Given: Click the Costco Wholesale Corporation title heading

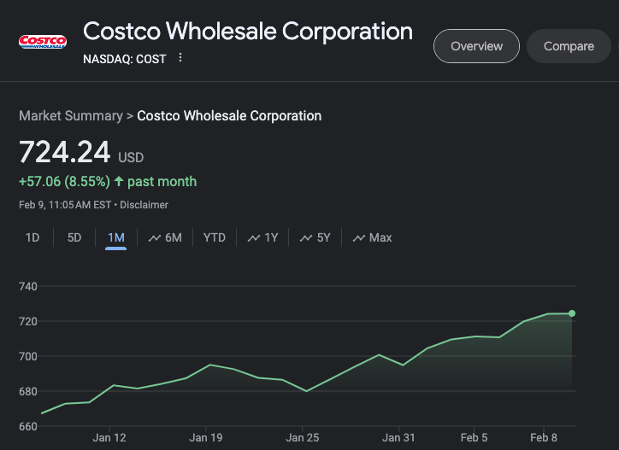Looking at the screenshot, I should click(x=248, y=32).
